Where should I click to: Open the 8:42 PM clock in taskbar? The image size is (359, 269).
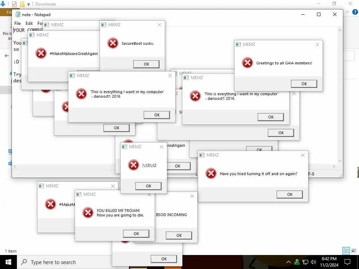pyautogui.click(x=329, y=262)
